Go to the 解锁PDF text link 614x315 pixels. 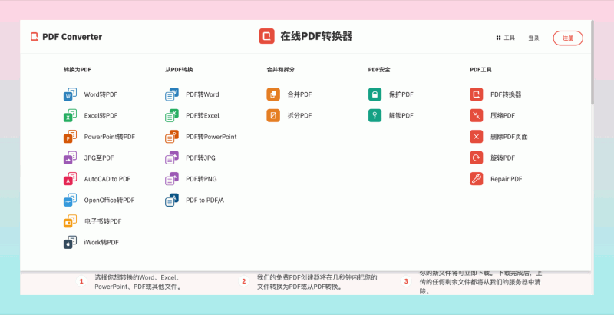tap(401, 115)
